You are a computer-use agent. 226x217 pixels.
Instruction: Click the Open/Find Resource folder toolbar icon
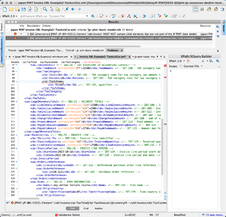tap(58, 9)
